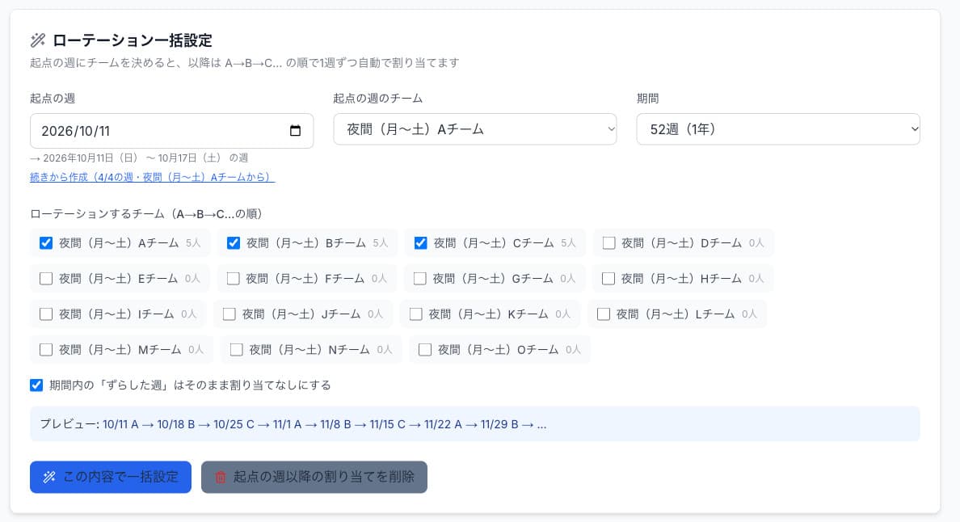Image resolution: width=960 pixels, height=522 pixels.
Task: Uncheck 夜間（月〜土）Aチーム checkbox
Action: 46,243
